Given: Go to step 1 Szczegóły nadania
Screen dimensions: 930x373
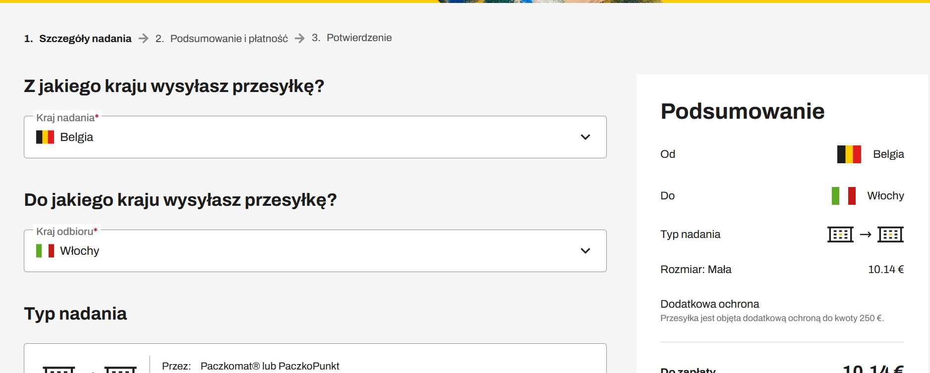Looking at the screenshot, I should tap(85, 39).
